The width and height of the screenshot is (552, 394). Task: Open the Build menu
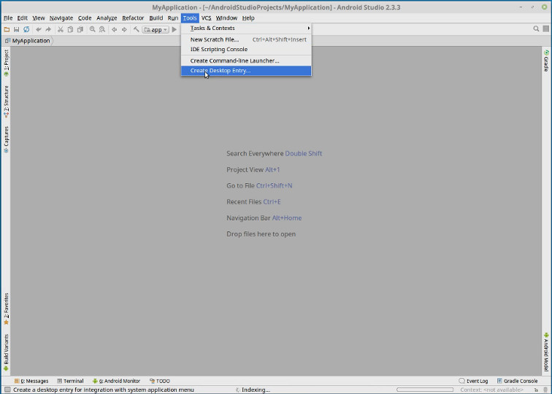pos(156,18)
